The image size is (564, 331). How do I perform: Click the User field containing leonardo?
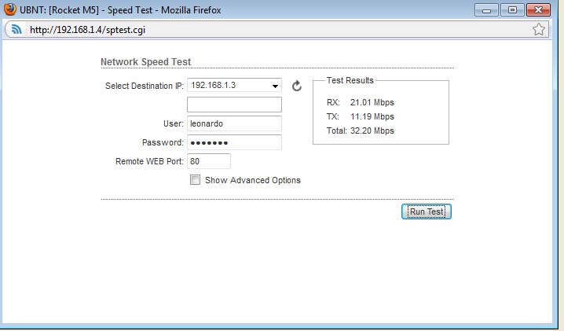(234, 123)
